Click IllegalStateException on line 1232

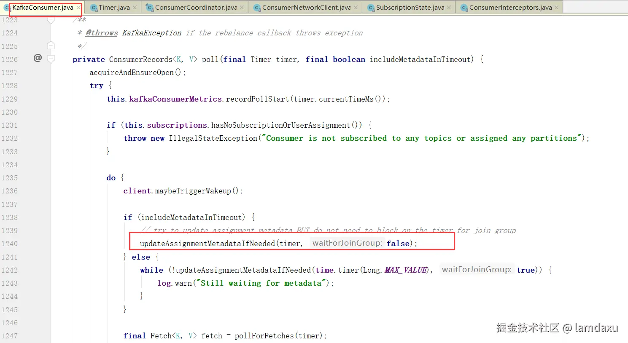(213, 138)
